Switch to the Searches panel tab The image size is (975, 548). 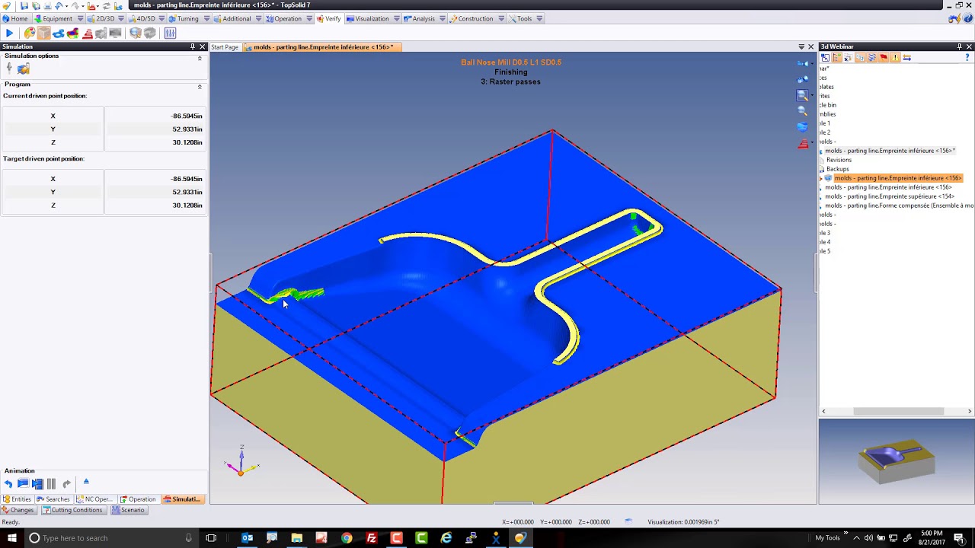[53, 499]
